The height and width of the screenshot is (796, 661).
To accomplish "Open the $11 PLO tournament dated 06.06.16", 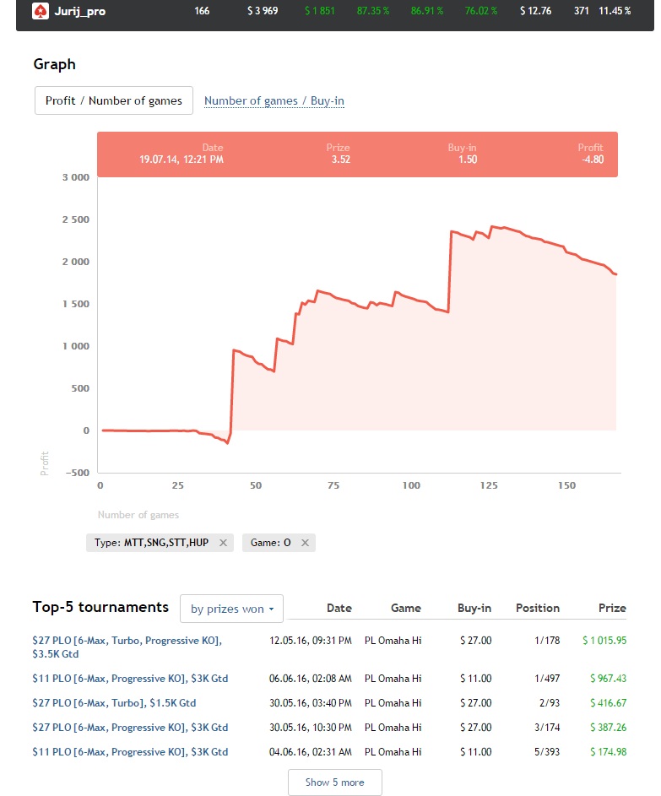I will 130,679.
